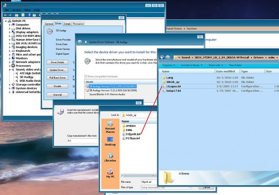Select the Ctljystk.inf file icon
The image size is (279, 195).
pyautogui.click(x=124, y=134)
